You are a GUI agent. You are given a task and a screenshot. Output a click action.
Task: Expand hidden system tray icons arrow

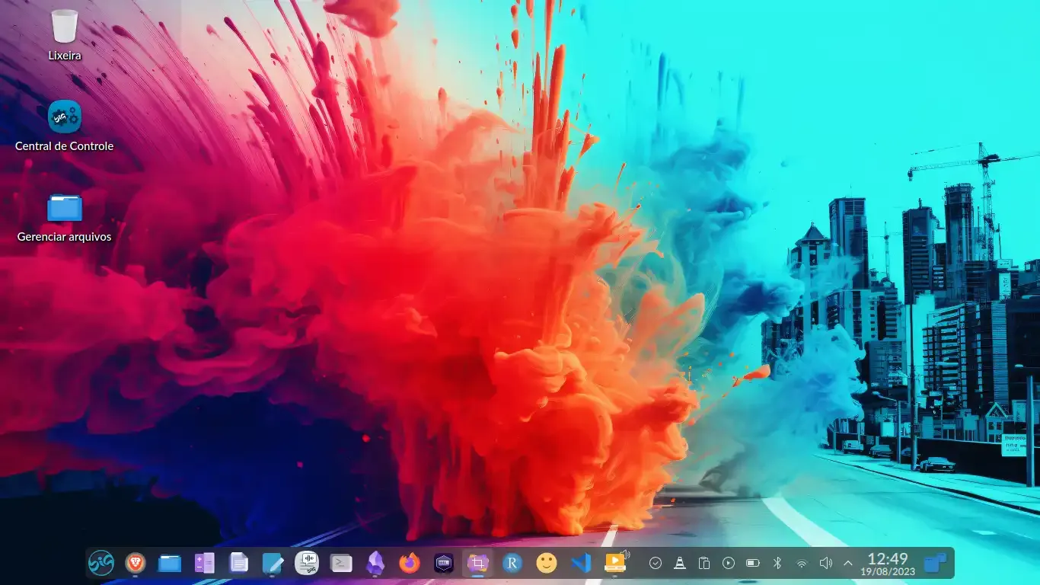point(848,563)
